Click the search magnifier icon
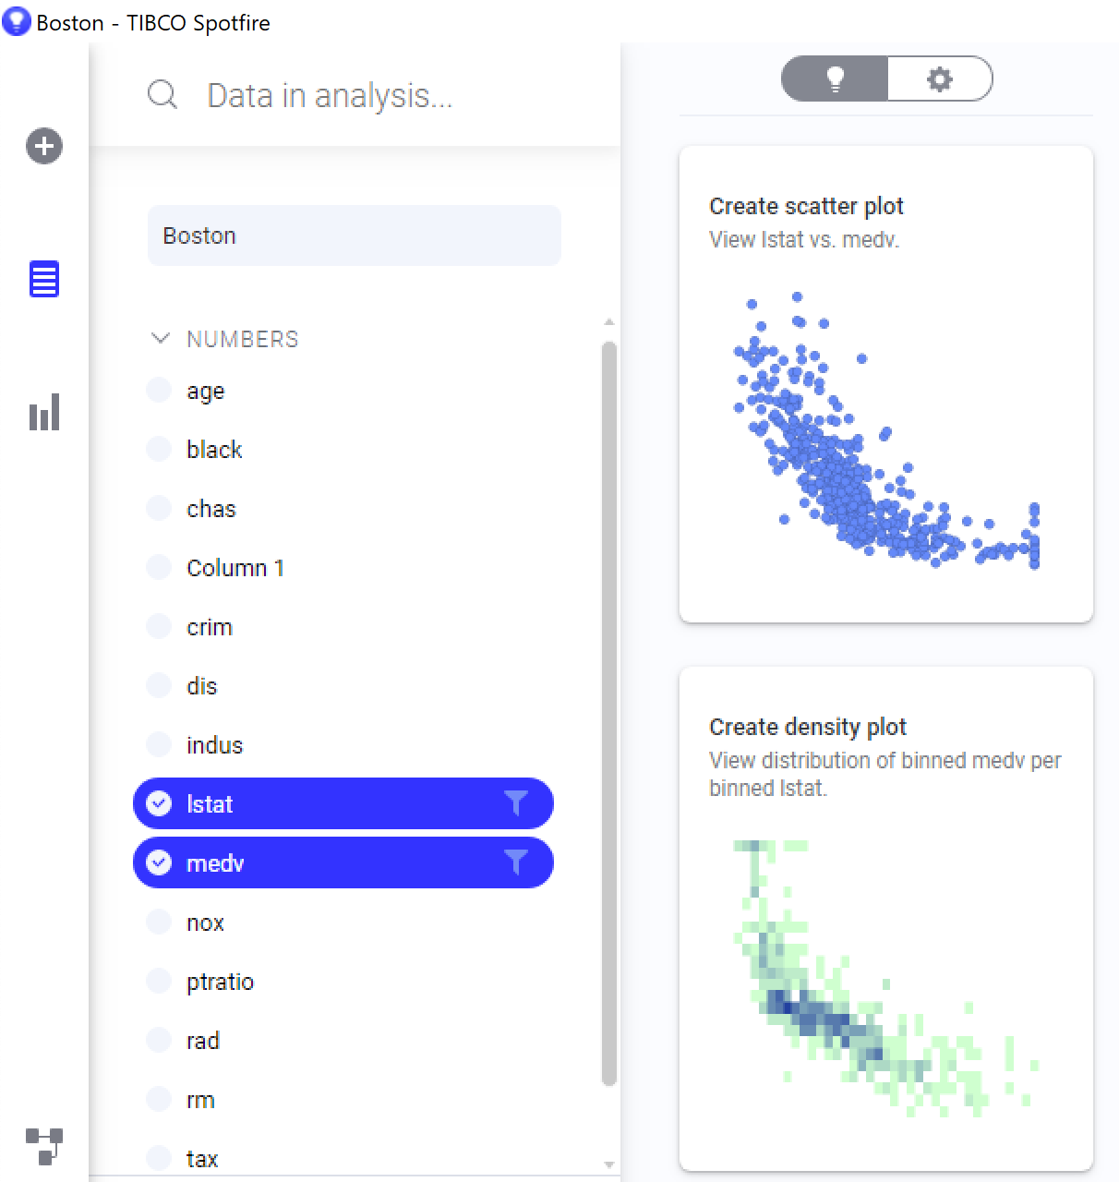 coord(162,93)
